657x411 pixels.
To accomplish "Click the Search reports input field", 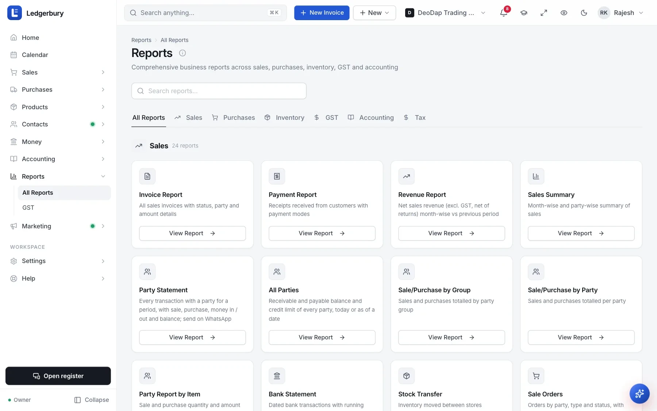I will tap(219, 91).
